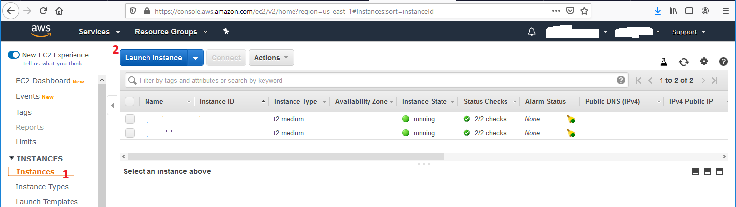
Task: Open the Availability Zone column dropdown
Action: [392, 102]
